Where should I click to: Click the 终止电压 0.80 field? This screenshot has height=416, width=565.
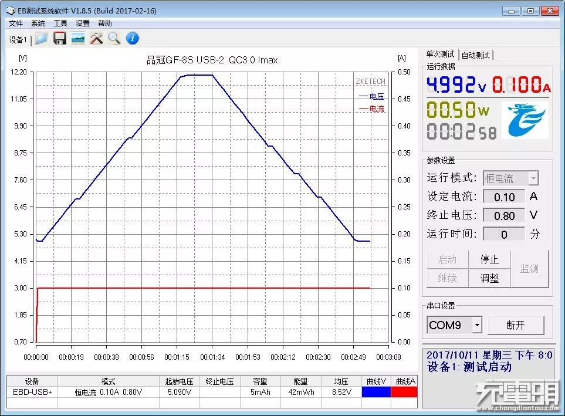pos(504,215)
